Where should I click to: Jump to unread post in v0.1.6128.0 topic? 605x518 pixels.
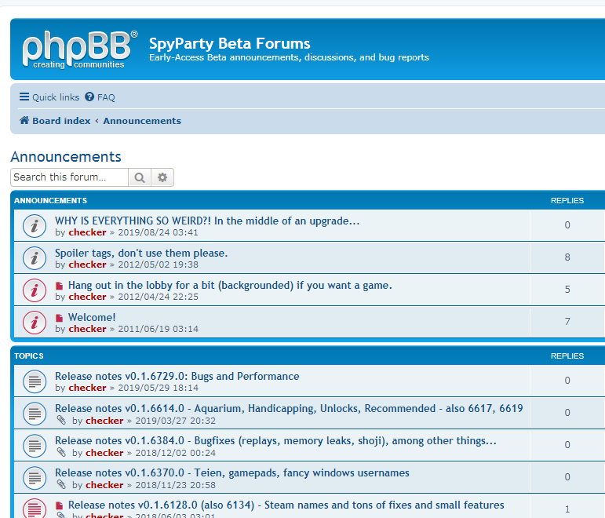click(59, 505)
